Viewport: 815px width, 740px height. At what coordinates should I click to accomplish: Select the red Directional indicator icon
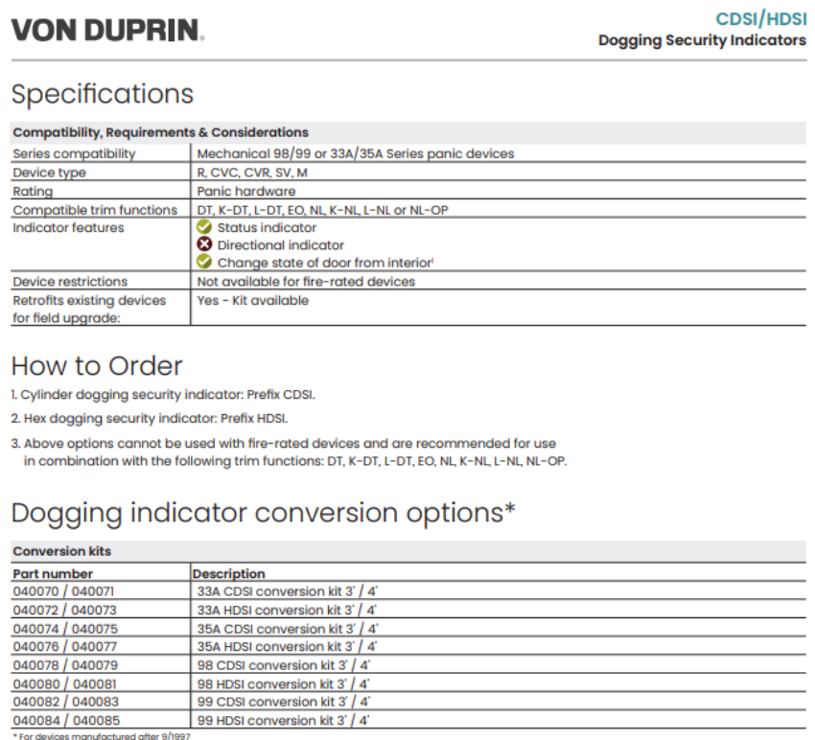tap(203, 243)
